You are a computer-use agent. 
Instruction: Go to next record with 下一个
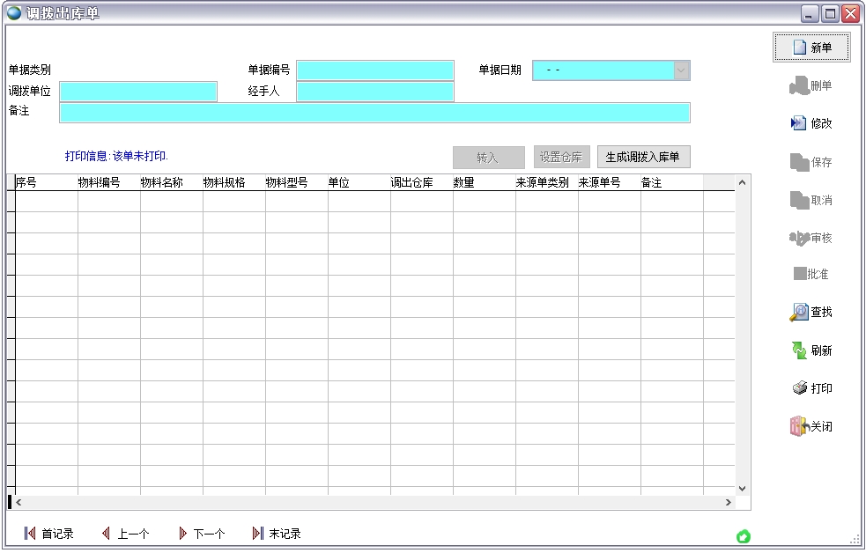click(202, 533)
